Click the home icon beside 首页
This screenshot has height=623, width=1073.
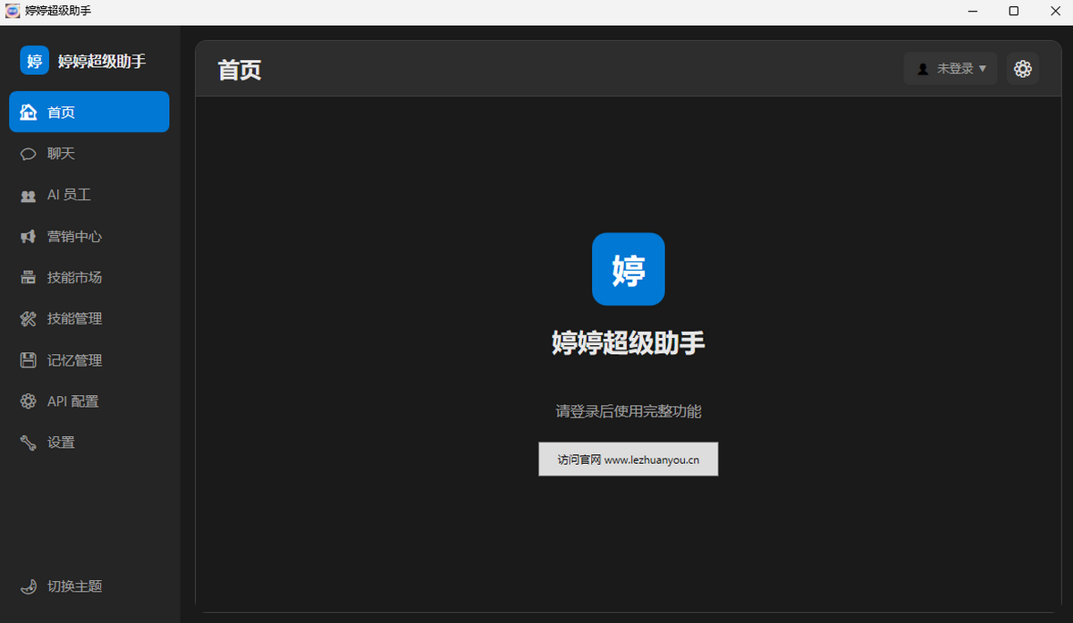point(29,112)
